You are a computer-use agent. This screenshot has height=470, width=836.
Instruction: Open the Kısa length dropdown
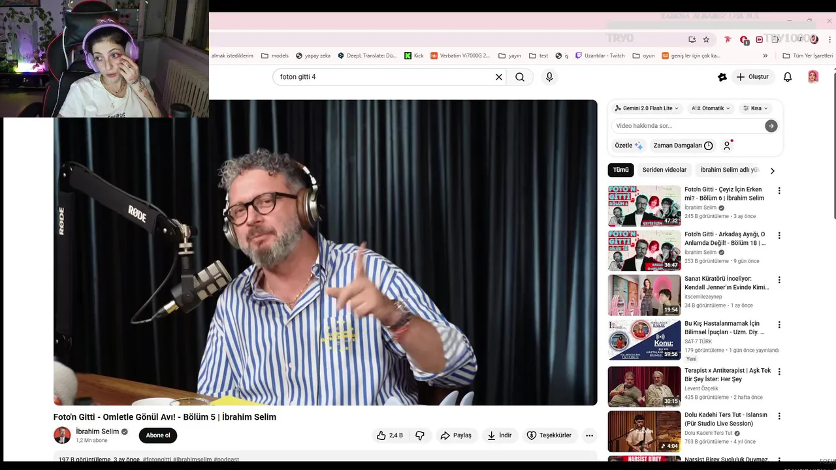point(756,108)
